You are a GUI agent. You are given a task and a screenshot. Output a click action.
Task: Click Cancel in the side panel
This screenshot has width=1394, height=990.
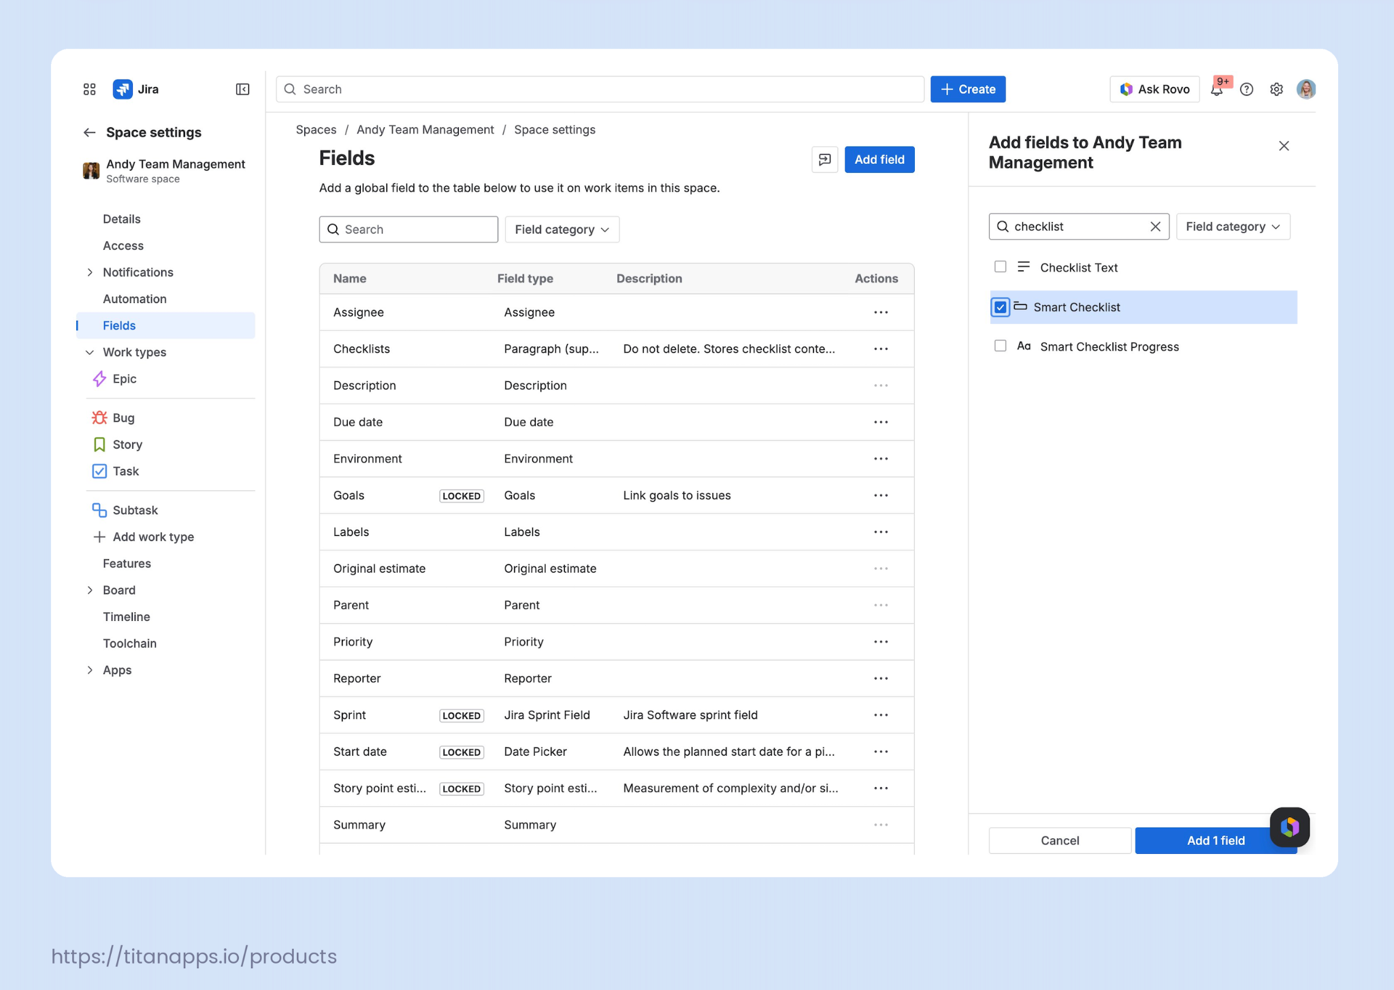point(1060,840)
